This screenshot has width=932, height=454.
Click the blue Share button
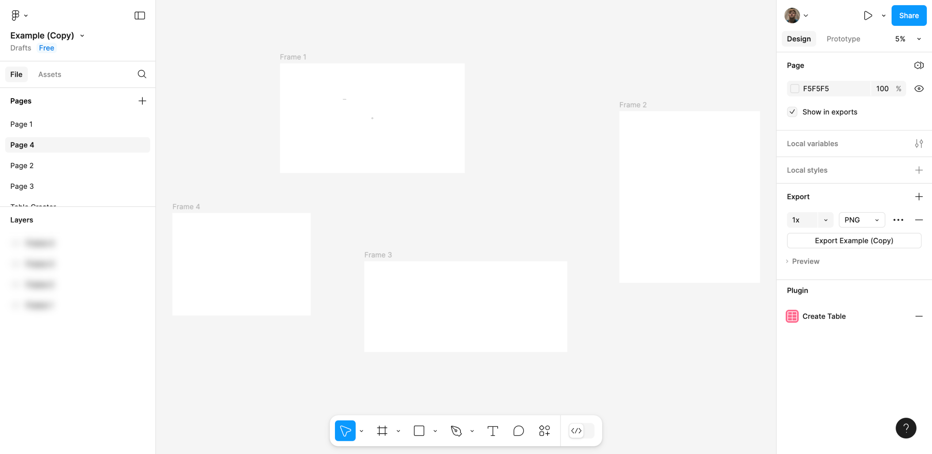tap(909, 15)
